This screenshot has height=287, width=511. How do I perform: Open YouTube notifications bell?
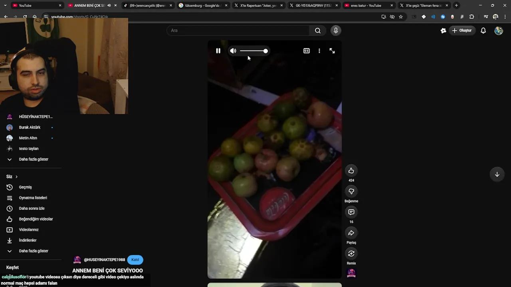483,30
